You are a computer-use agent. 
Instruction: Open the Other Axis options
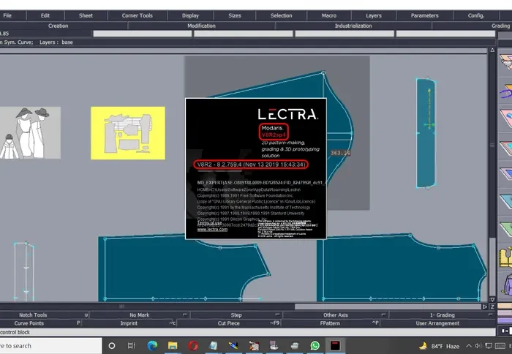point(336,315)
